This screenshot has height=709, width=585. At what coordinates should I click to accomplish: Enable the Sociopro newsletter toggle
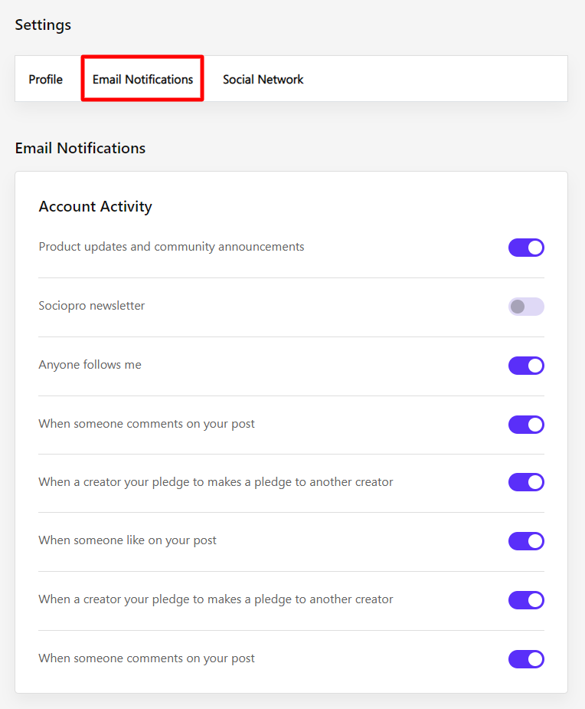(526, 307)
